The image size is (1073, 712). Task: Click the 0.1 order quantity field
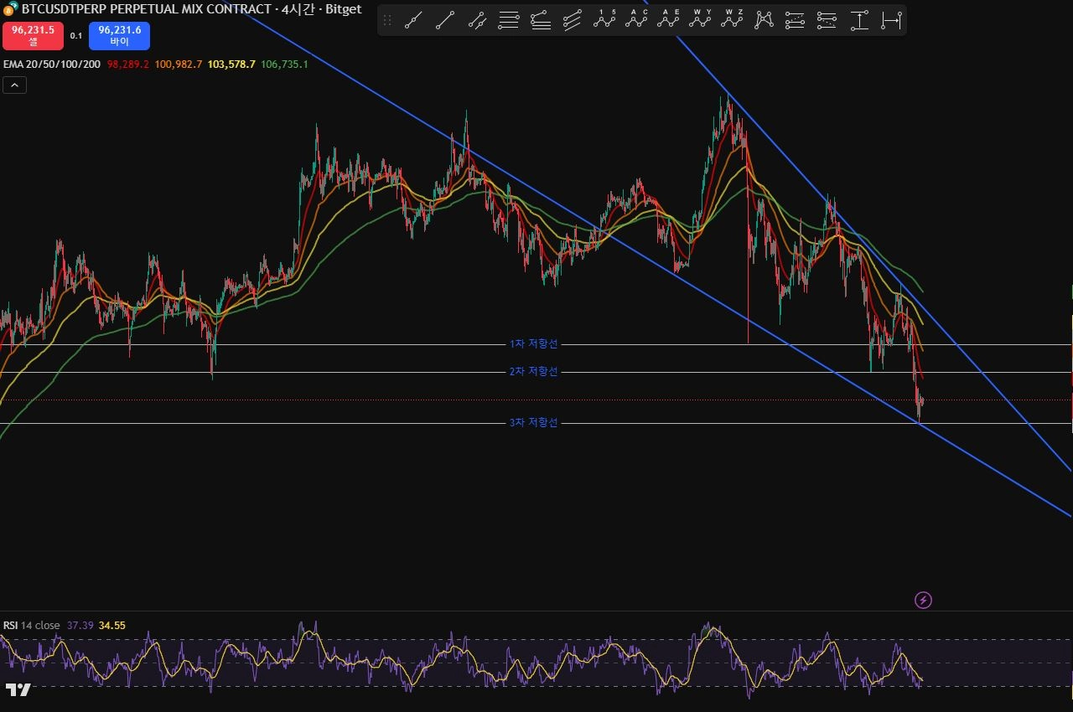pyautogui.click(x=75, y=36)
